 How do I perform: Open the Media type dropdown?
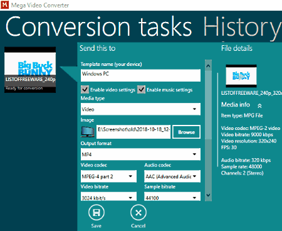pos(140,109)
